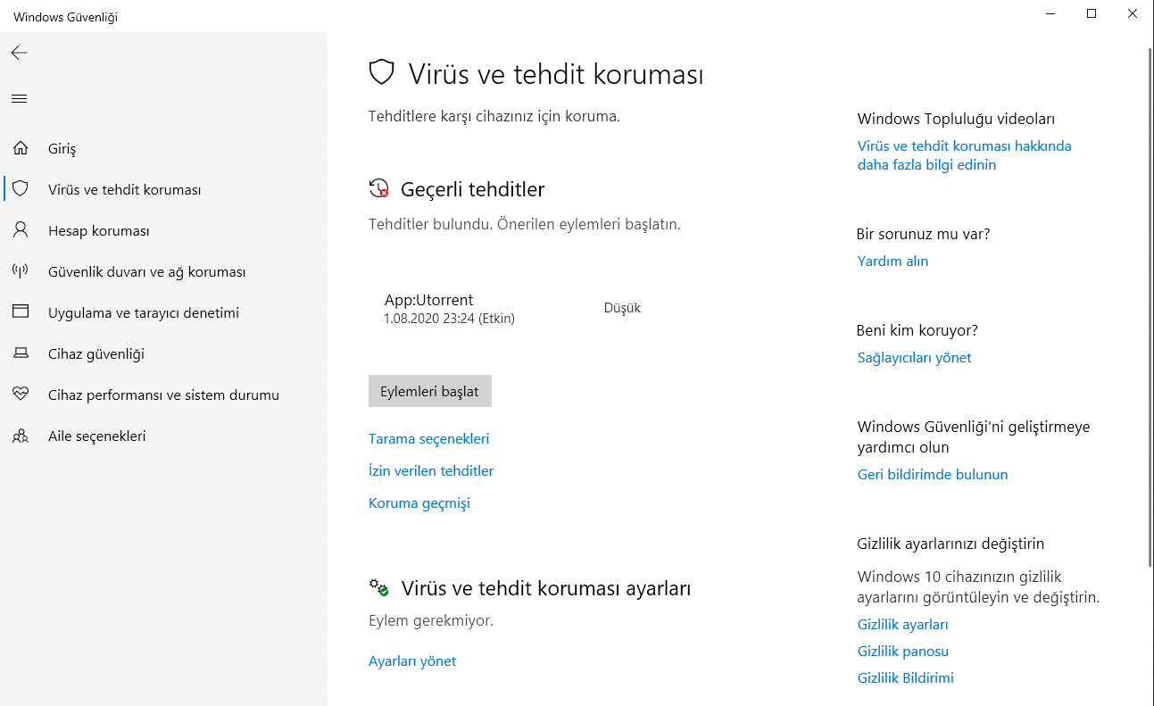Viewport: 1154px width, 706px height.
Task: Click the Giriş home icon
Action: coord(21,148)
